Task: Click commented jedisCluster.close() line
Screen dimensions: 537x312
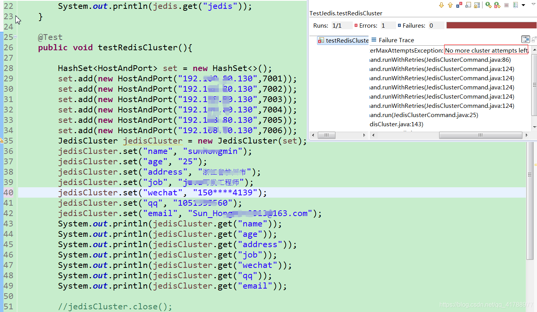Action: [115, 307]
